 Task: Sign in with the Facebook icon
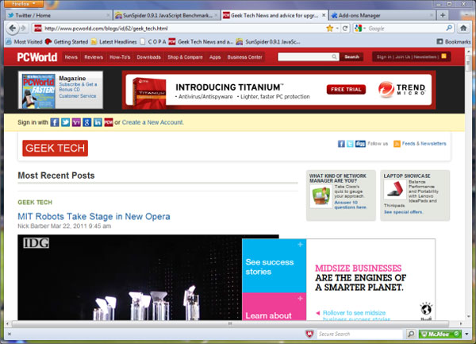coord(54,122)
